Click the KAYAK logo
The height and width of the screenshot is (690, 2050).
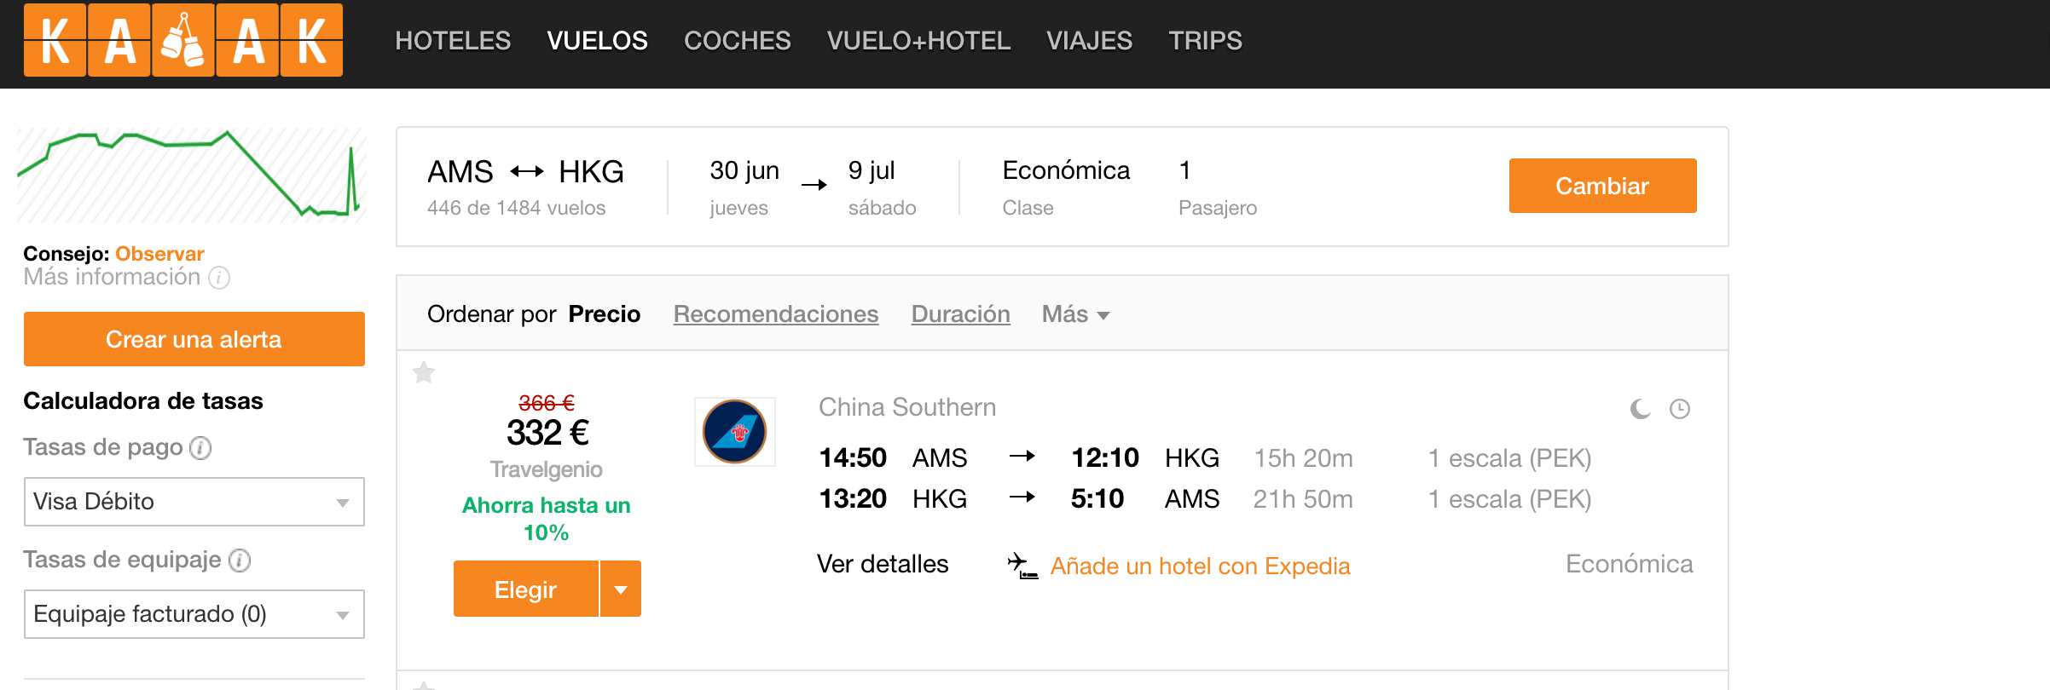tap(182, 40)
